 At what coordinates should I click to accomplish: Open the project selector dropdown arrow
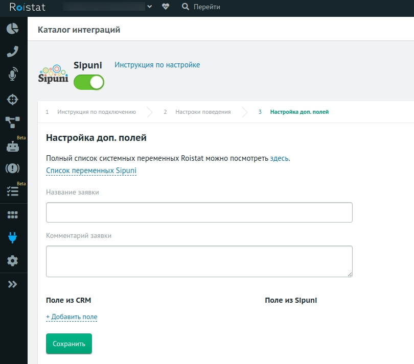click(149, 7)
